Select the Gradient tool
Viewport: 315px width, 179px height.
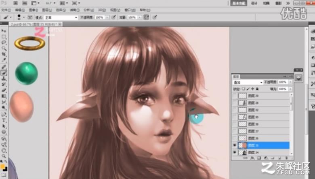pos(4,96)
